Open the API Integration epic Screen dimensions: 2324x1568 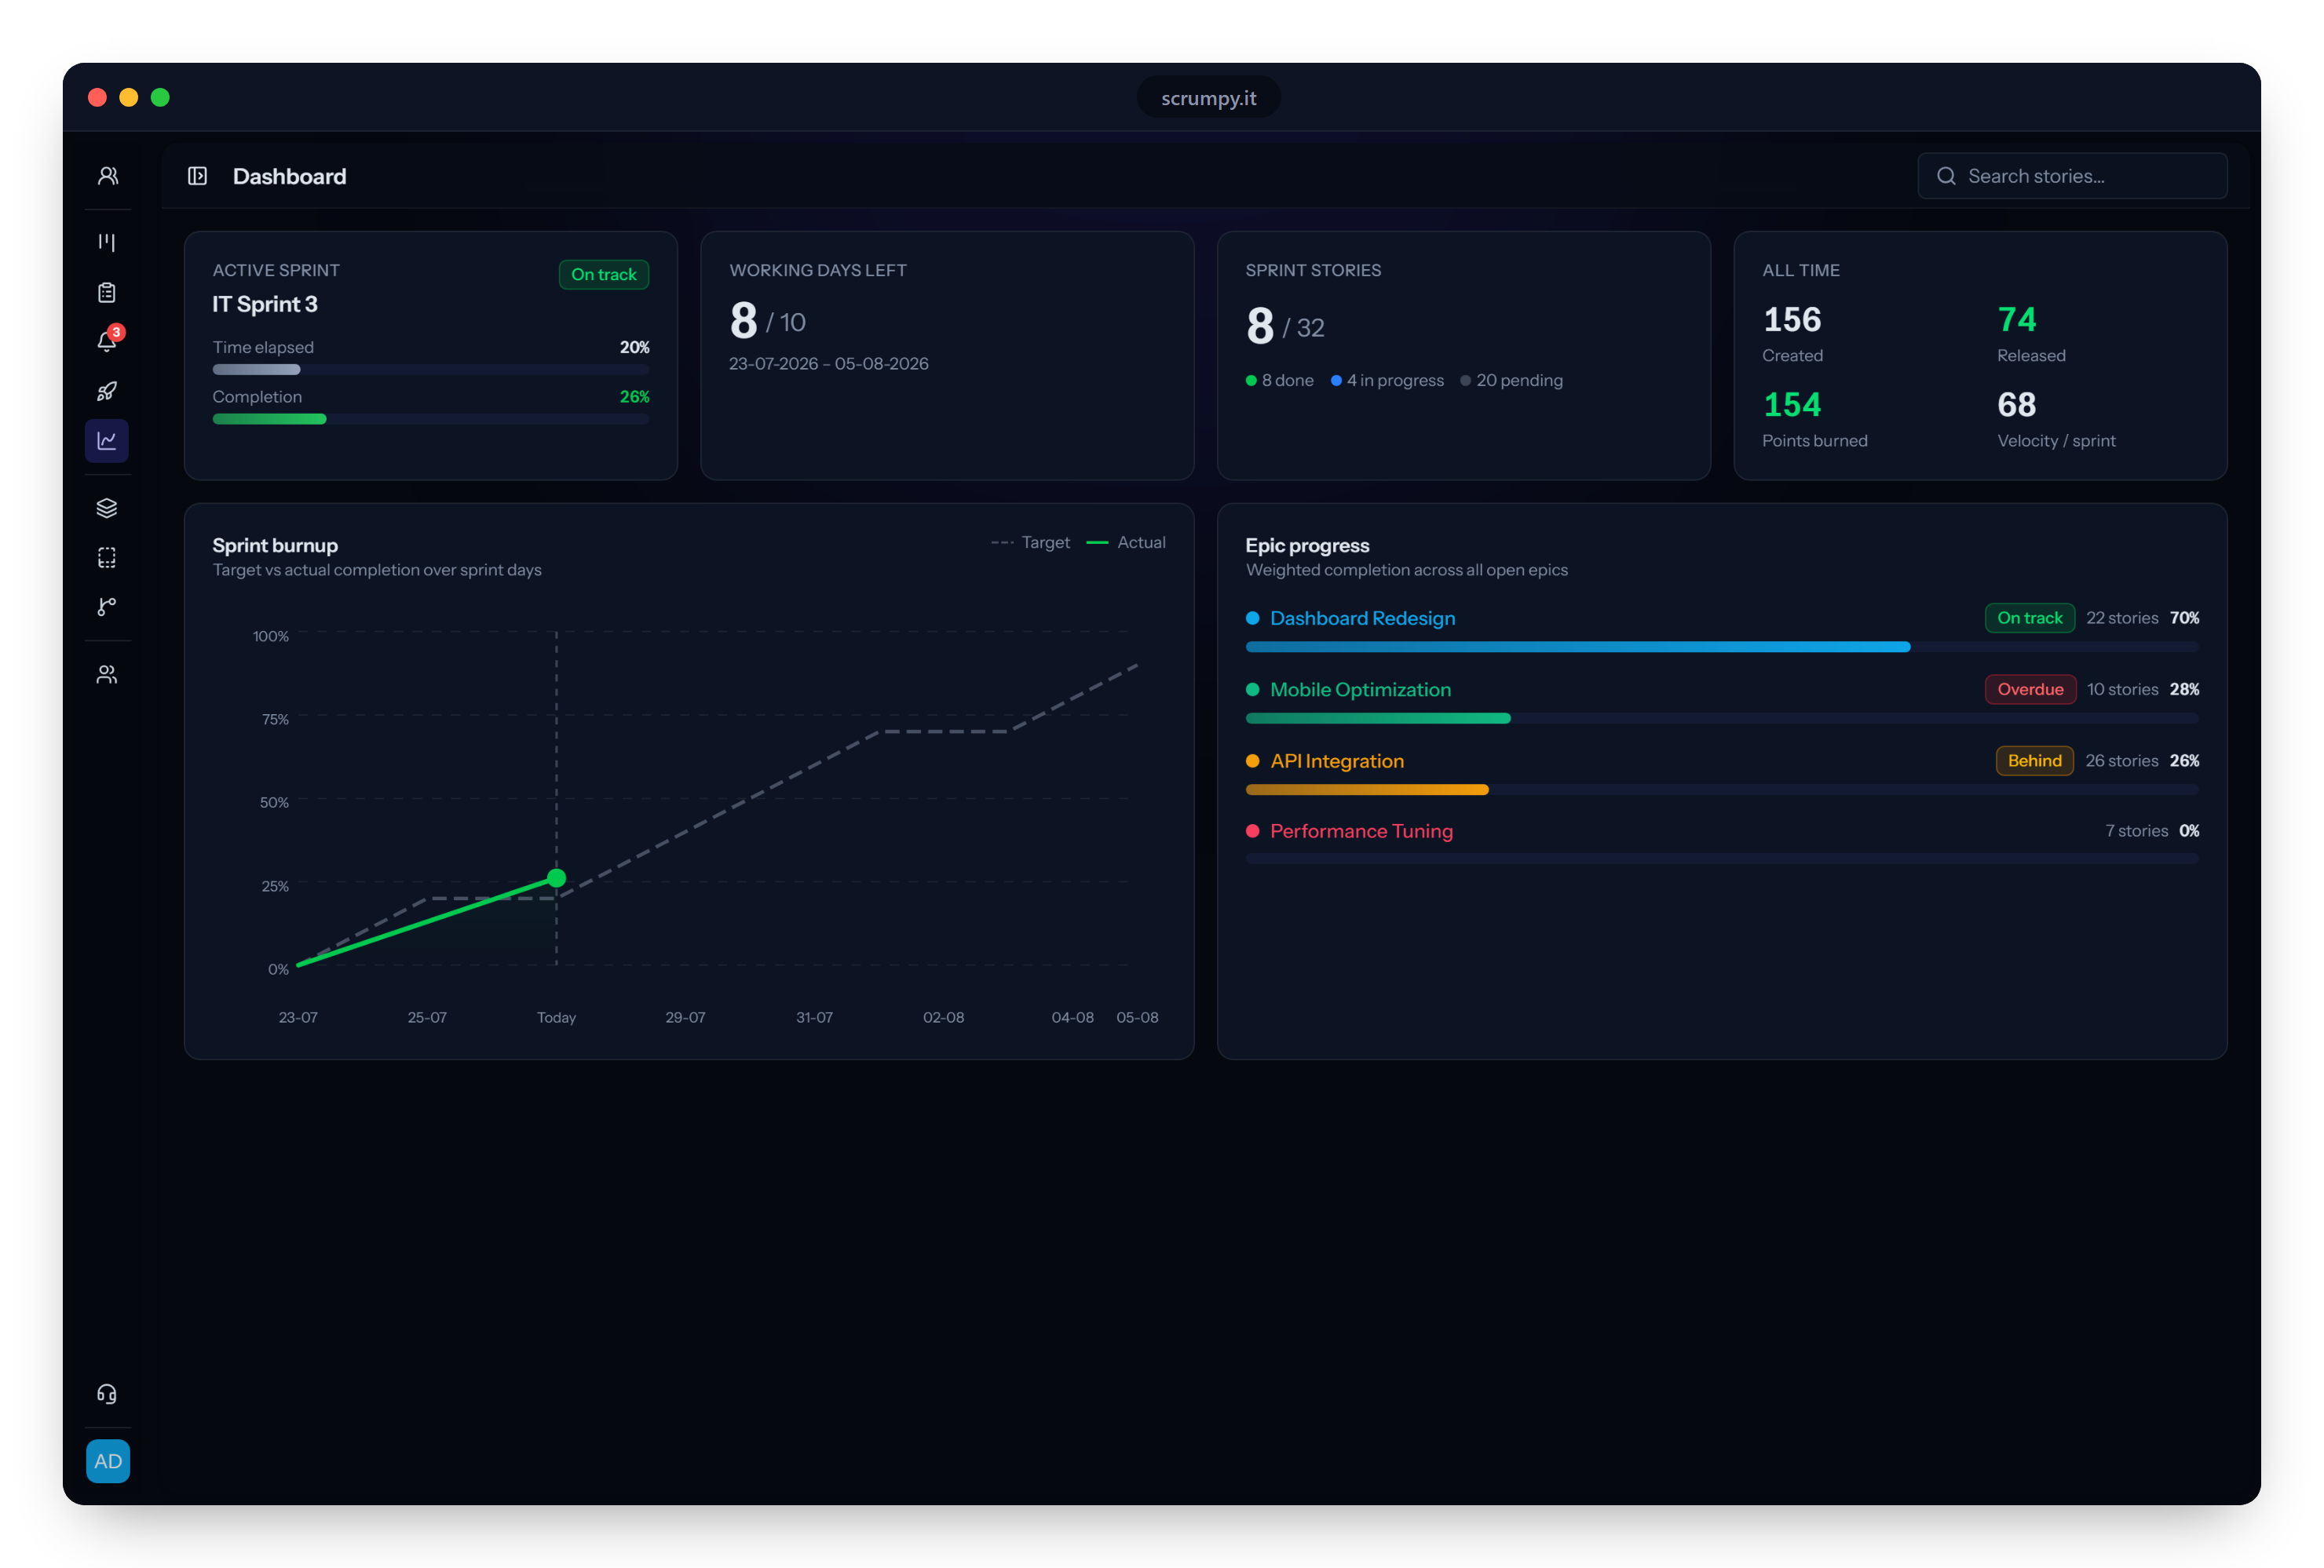point(1337,760)
